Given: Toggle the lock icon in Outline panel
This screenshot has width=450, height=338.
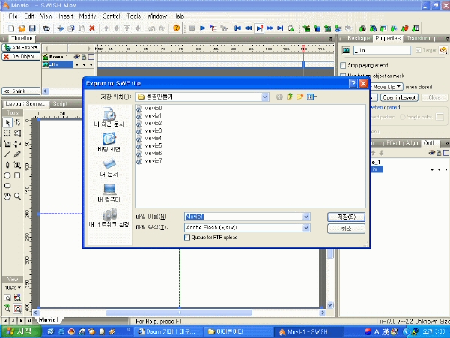Looking at the screenshot, I should click(x=439, y=153).
